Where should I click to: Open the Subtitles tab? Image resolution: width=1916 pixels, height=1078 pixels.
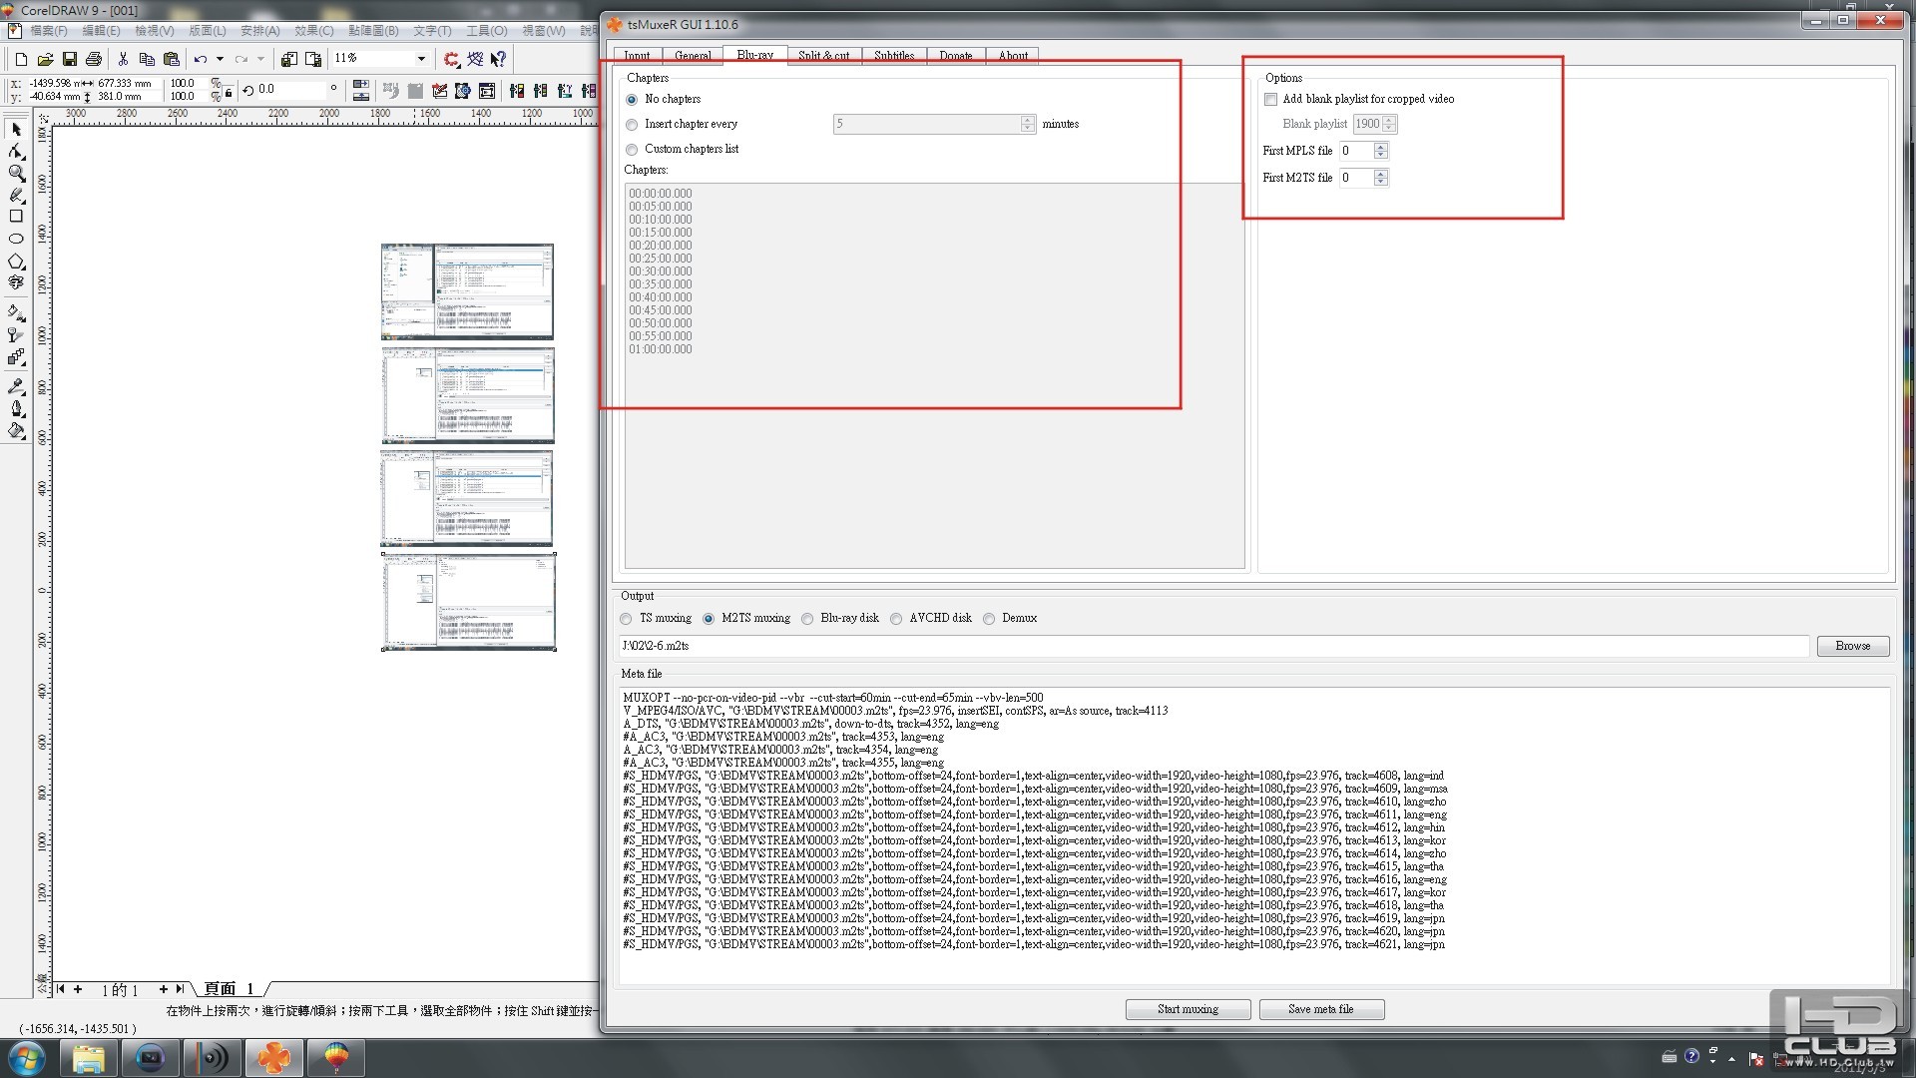pos(893,56)
